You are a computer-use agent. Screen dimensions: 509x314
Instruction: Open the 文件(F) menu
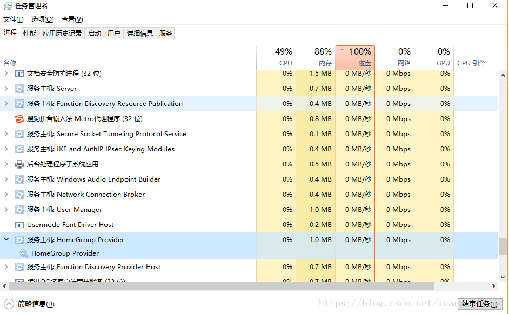14,19
